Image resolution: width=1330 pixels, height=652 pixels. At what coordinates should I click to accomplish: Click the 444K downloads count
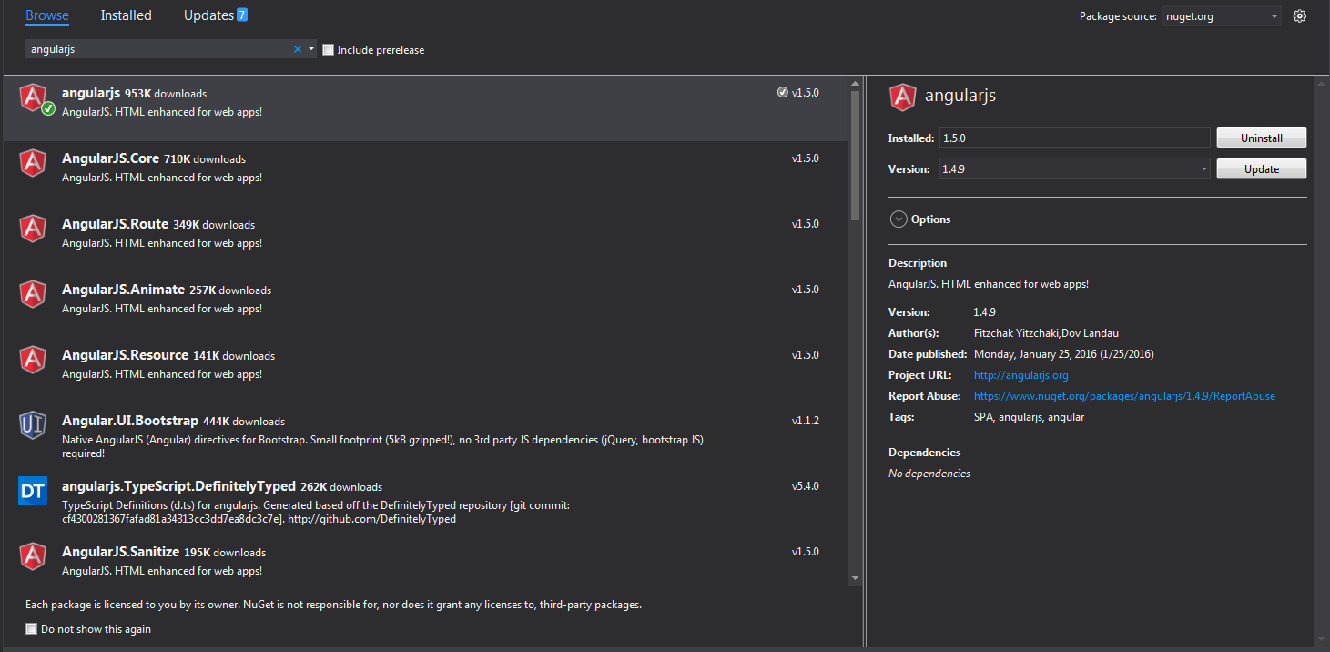[x=244, y=422]
